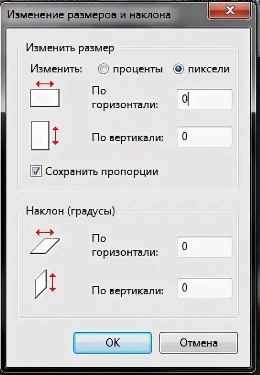Click the horizontal skew parallelogram icon
The height and width of the screenshot is (375, 260).
pyautogui.click(x=45, y=242)
